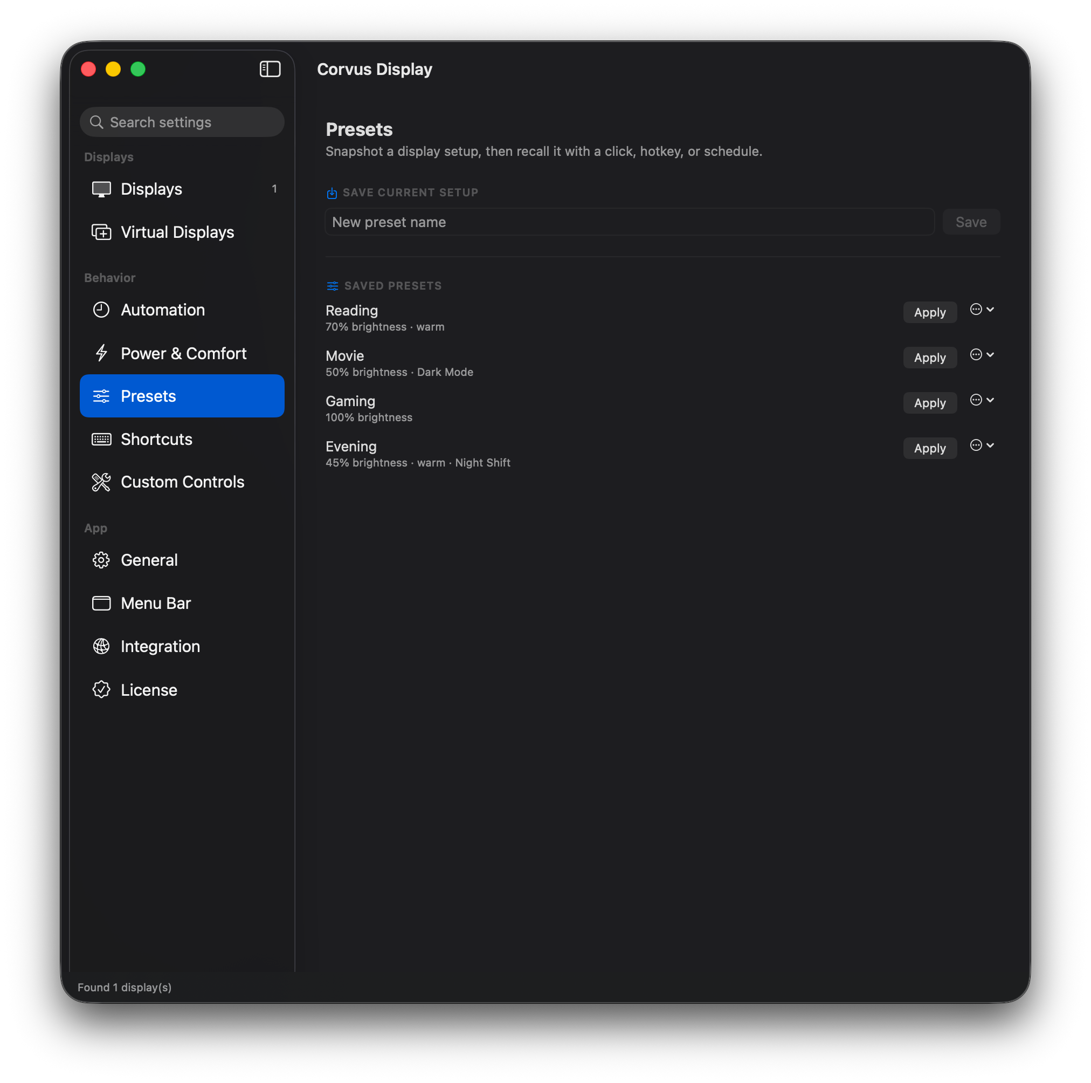Go to Virtual Displays section
Screen dimensions: 1091x1083
[x=182, y=232]
